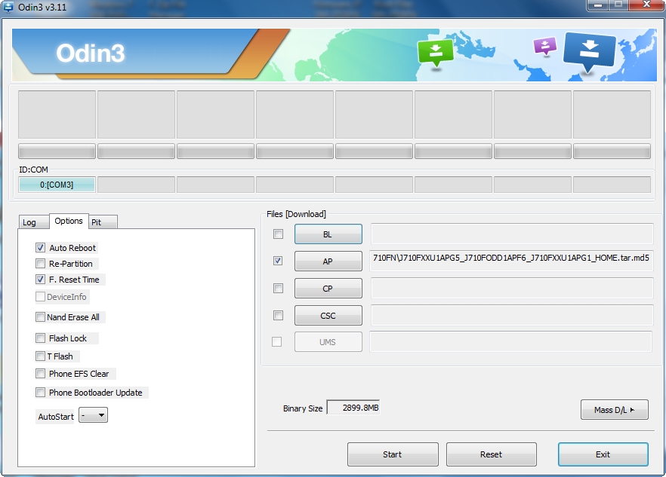The height and width of the screenshot is (477, 666).
Task: Tick the checkbox next to CSC
Action: click(278, 316)
